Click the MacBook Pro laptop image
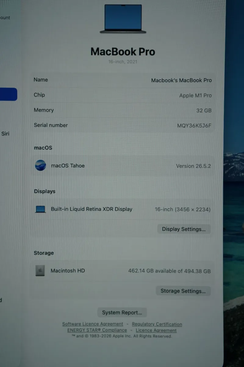Image resolution: width=244 pixels, height=367 pixels. 123,19
